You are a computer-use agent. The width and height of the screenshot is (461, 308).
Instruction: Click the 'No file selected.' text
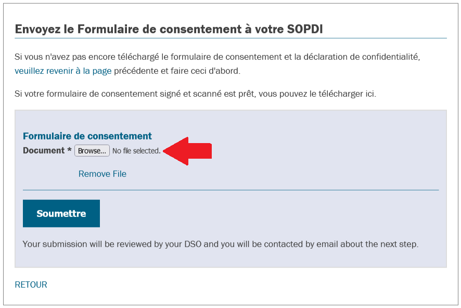click(x=136, y=151)
